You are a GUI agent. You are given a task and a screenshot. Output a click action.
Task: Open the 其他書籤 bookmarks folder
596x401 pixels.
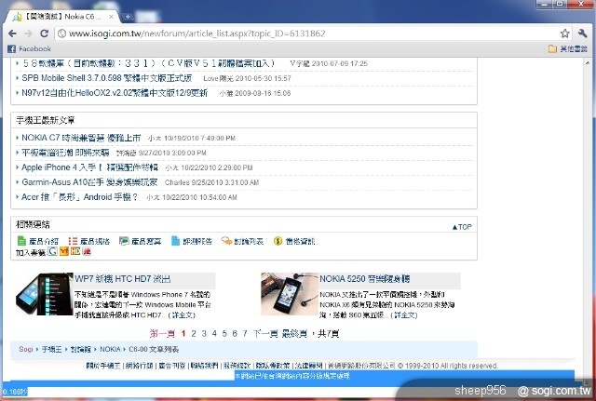pos(569,48)
